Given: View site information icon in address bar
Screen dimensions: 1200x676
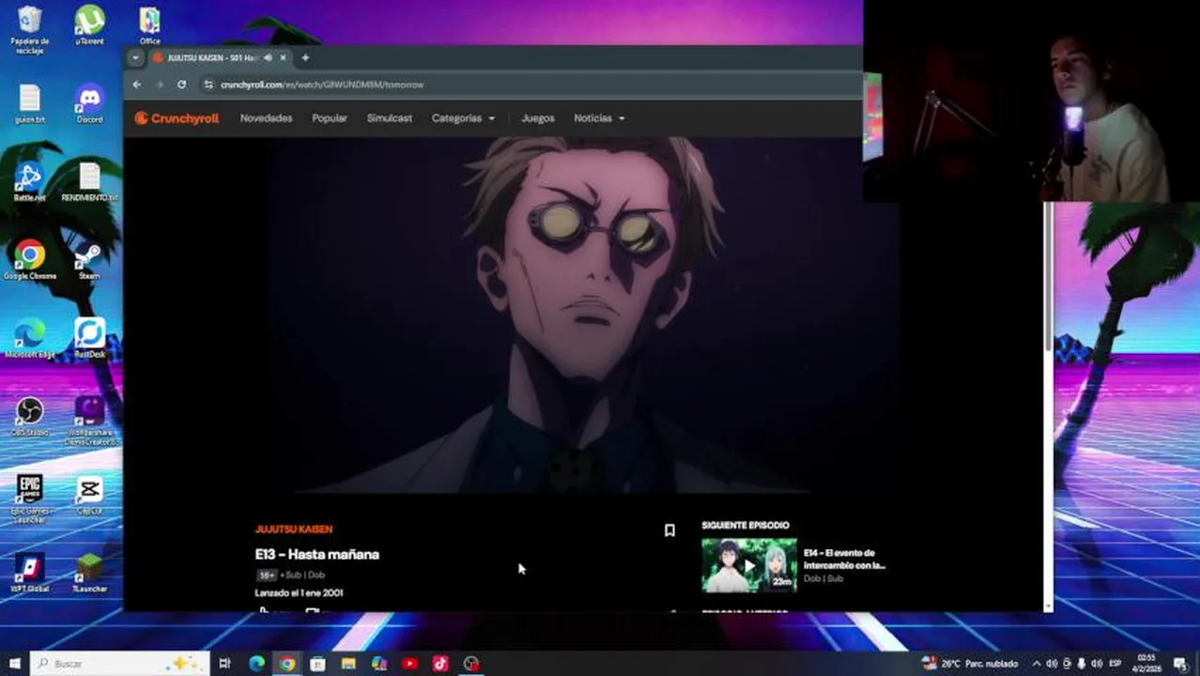Looking at the screenshot, I should 208,84.
